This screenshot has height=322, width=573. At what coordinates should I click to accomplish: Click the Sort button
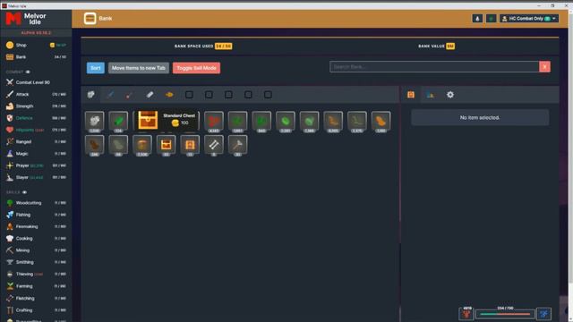click(96, 68)
